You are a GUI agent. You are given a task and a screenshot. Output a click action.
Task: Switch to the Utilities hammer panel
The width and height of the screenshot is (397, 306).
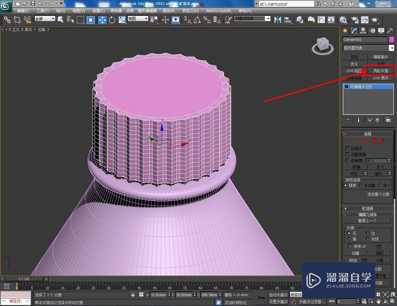click(390, 31)
